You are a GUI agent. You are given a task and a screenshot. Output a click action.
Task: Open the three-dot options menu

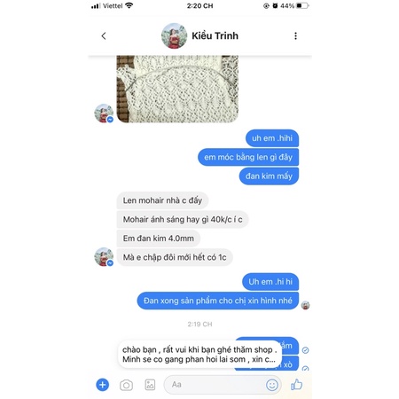[295, 36]
